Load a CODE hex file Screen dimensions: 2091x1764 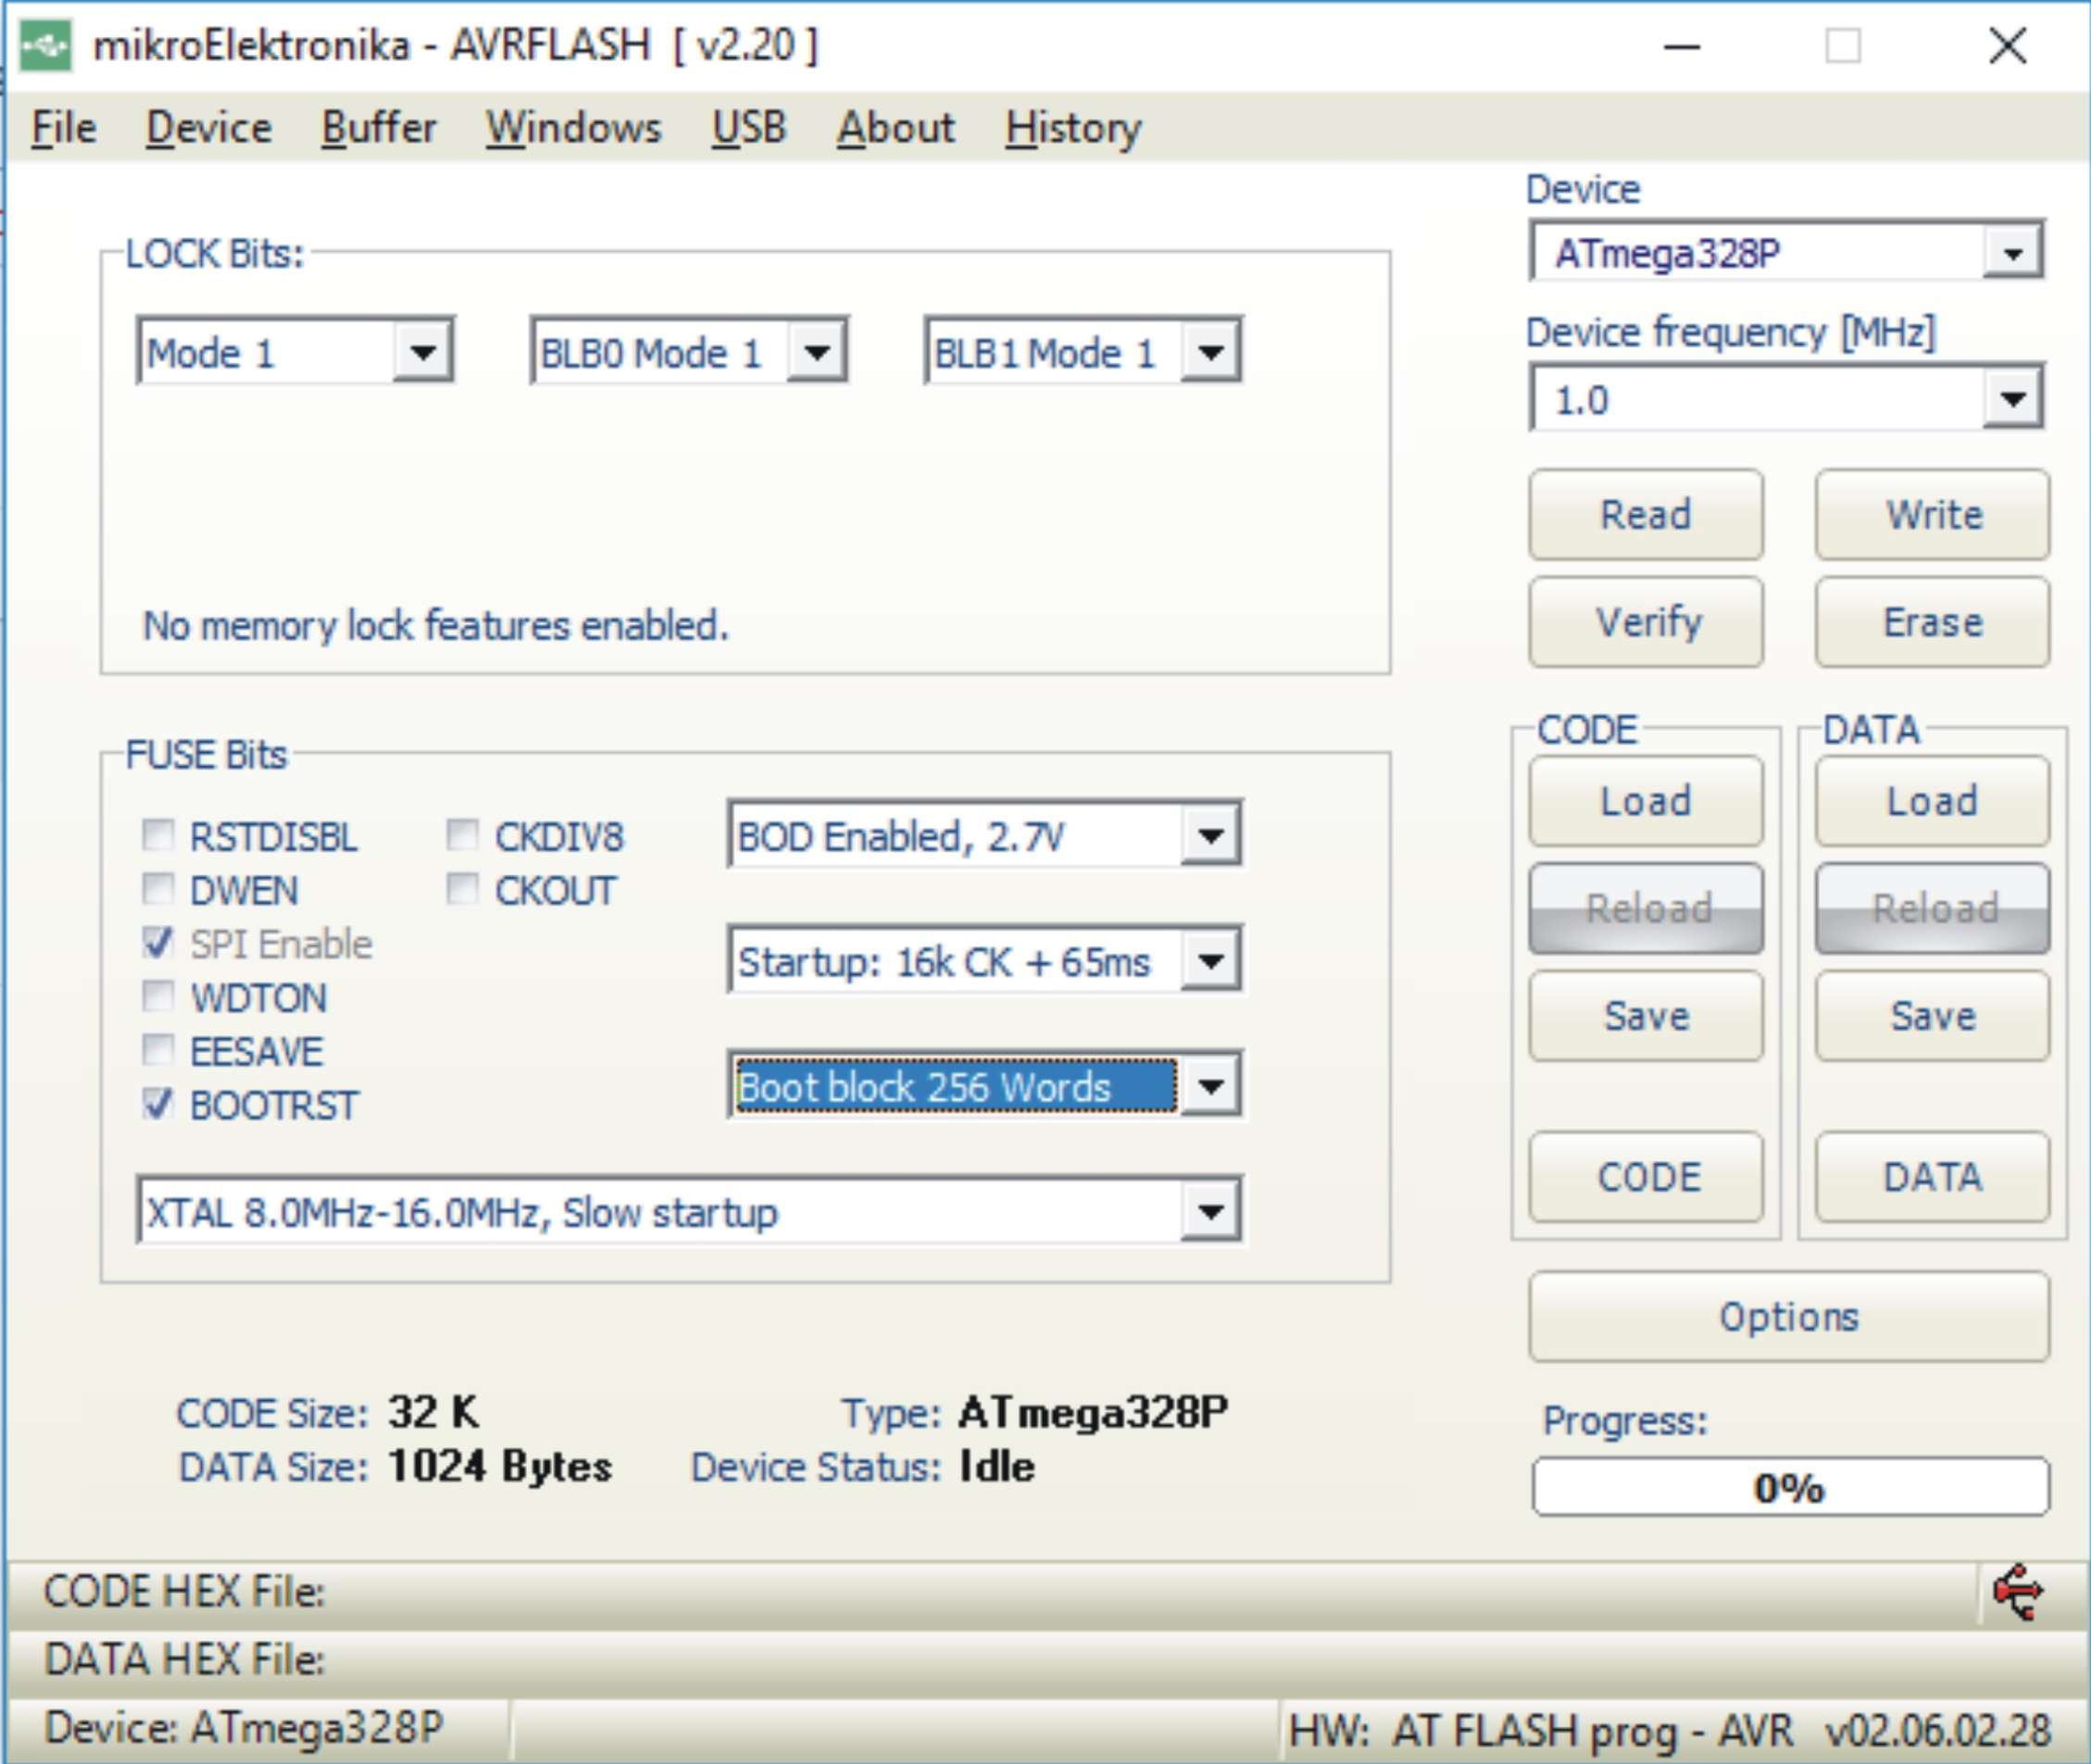[1646, 801]
